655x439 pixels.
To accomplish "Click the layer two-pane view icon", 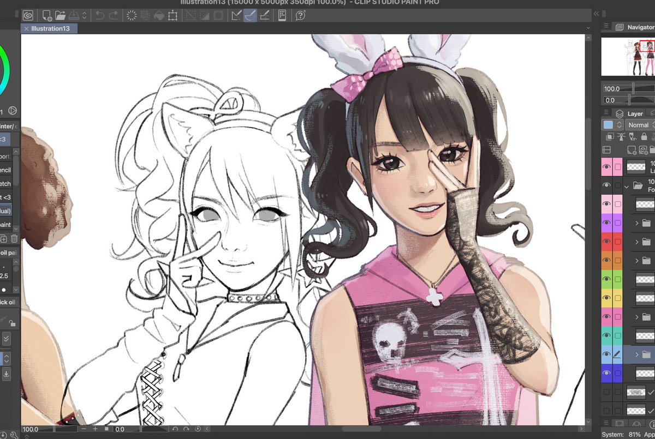I will click(x=606, y=149).
